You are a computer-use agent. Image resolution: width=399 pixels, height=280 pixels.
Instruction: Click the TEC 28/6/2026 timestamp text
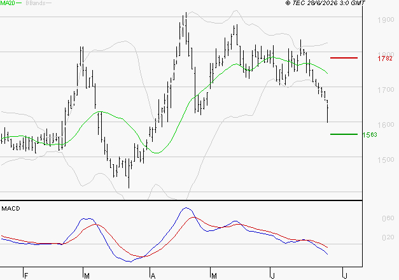pos(325,3)
